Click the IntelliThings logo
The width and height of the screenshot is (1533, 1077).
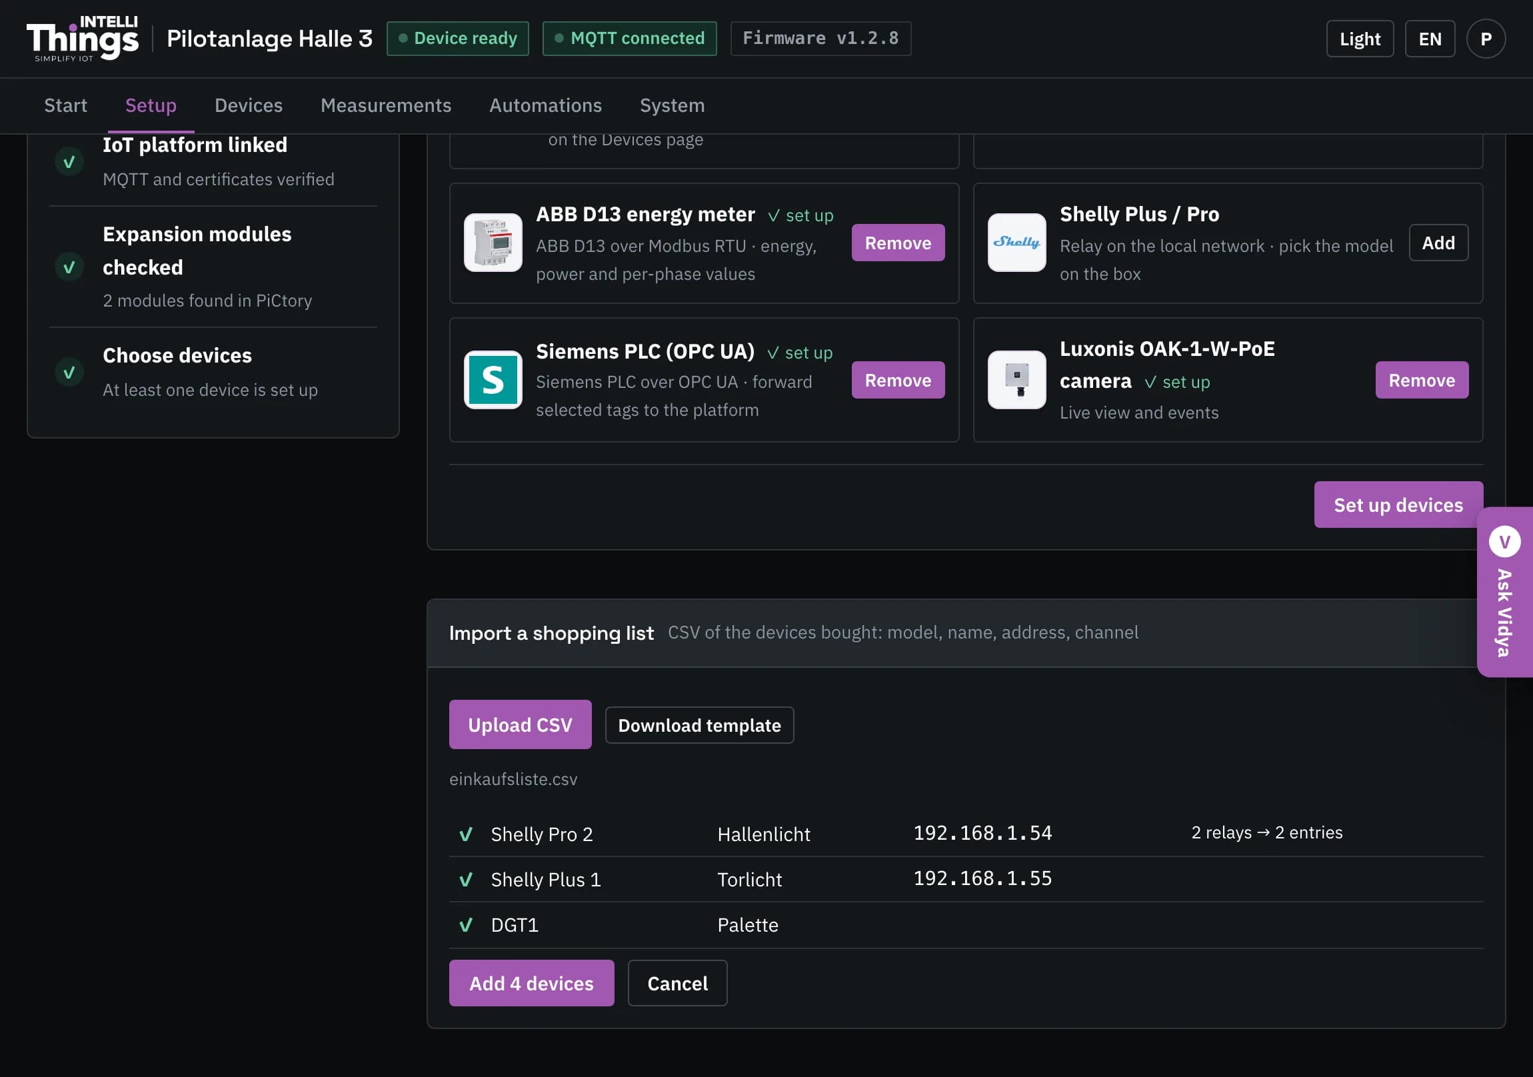pyautogui.click(x=83, y=39)
